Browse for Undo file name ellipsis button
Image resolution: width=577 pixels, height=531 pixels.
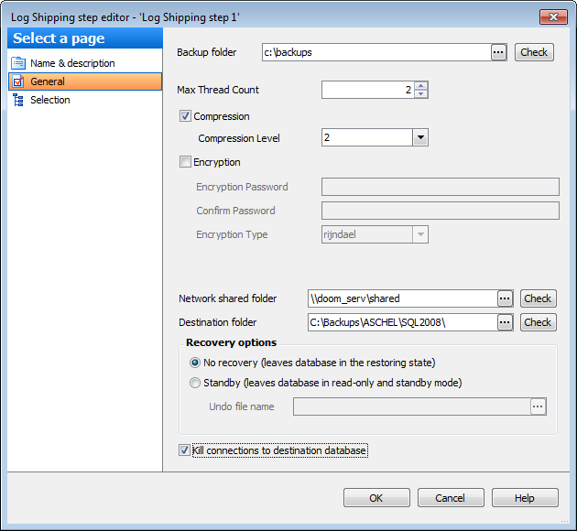538,406
